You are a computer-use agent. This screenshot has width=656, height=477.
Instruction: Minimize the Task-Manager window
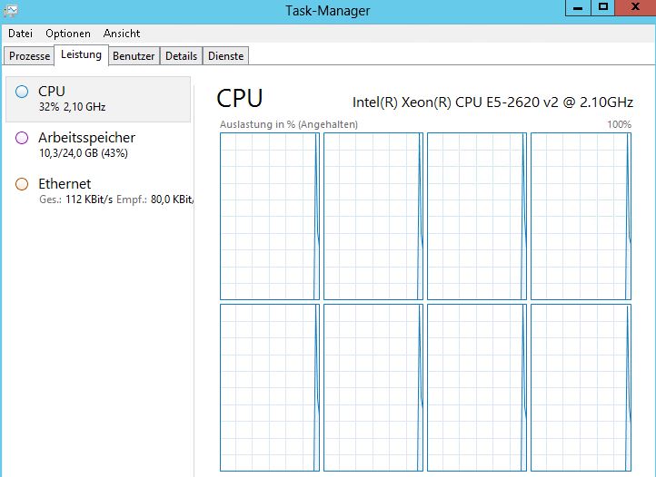[578, 8]
